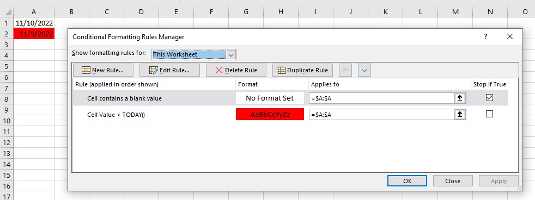Duplicate the selected rule
The image size is (535, 200).
coord(303,71)
